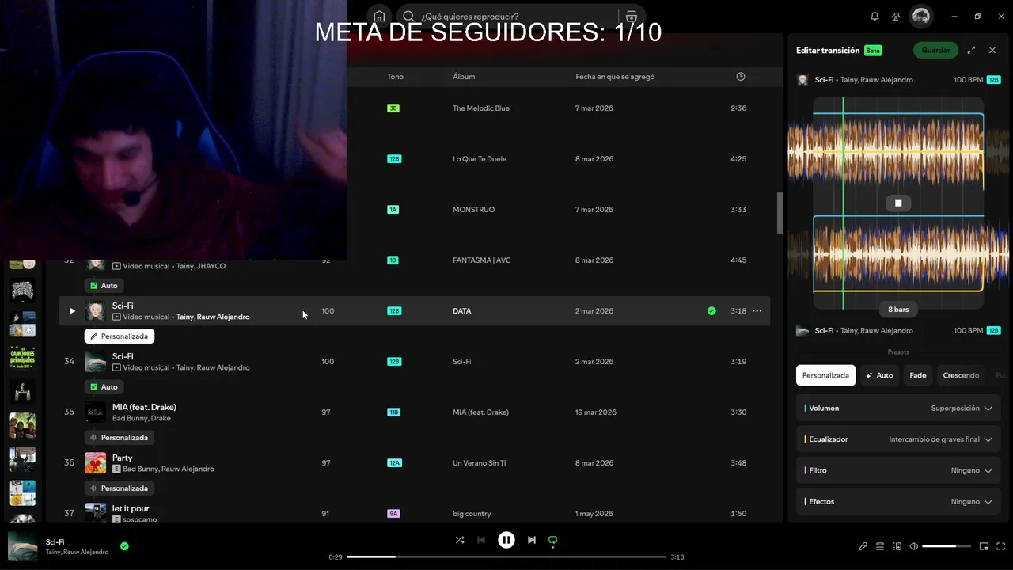Open the Personalizada transition below Party
Viewport: 1013px width, 570px height.
[120, 488]
